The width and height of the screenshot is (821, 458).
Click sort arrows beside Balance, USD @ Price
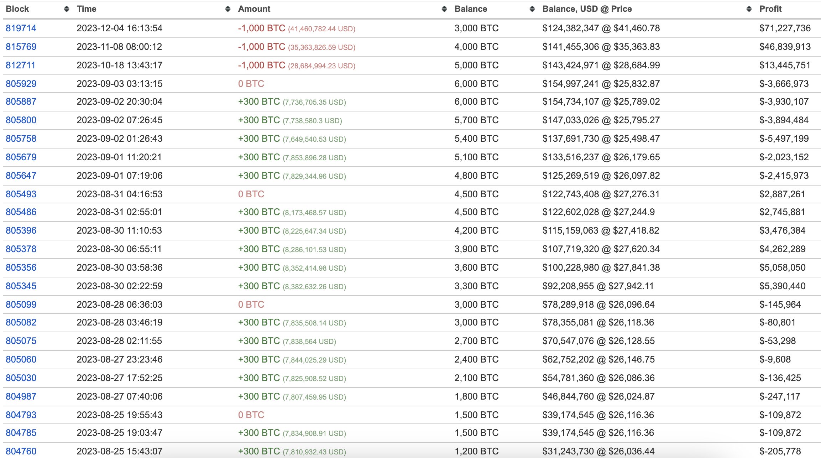click(x=749, y=9)
